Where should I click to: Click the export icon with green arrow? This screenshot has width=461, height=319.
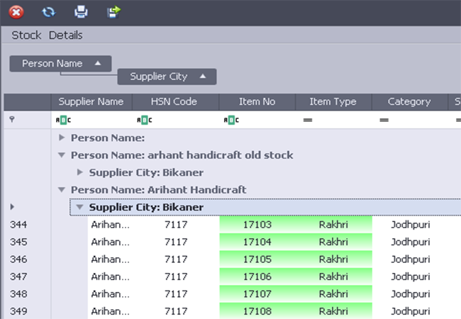point(113,12)
